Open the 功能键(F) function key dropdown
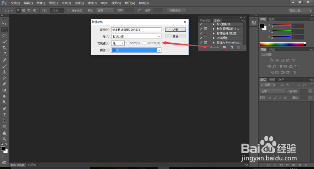The image size is (314, 169). 118,43
